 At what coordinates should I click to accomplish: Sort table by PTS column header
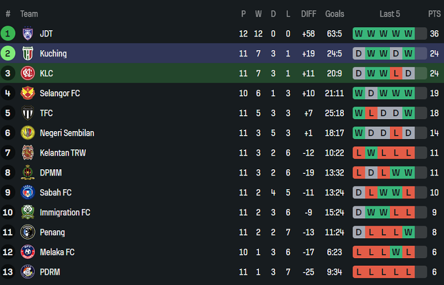434,14
